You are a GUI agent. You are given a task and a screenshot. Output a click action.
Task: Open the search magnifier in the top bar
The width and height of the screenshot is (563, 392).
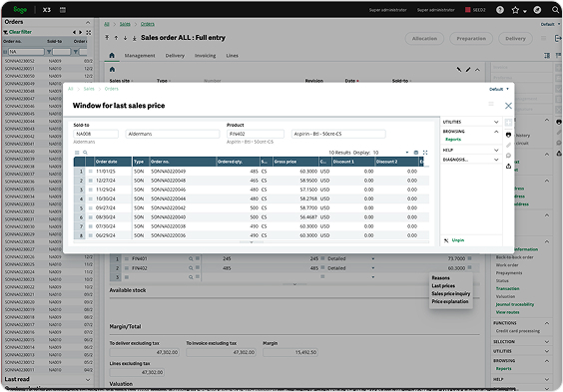555,10
